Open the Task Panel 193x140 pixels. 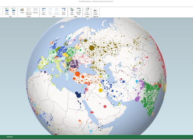pyautogui.click(x=64, y=11)
